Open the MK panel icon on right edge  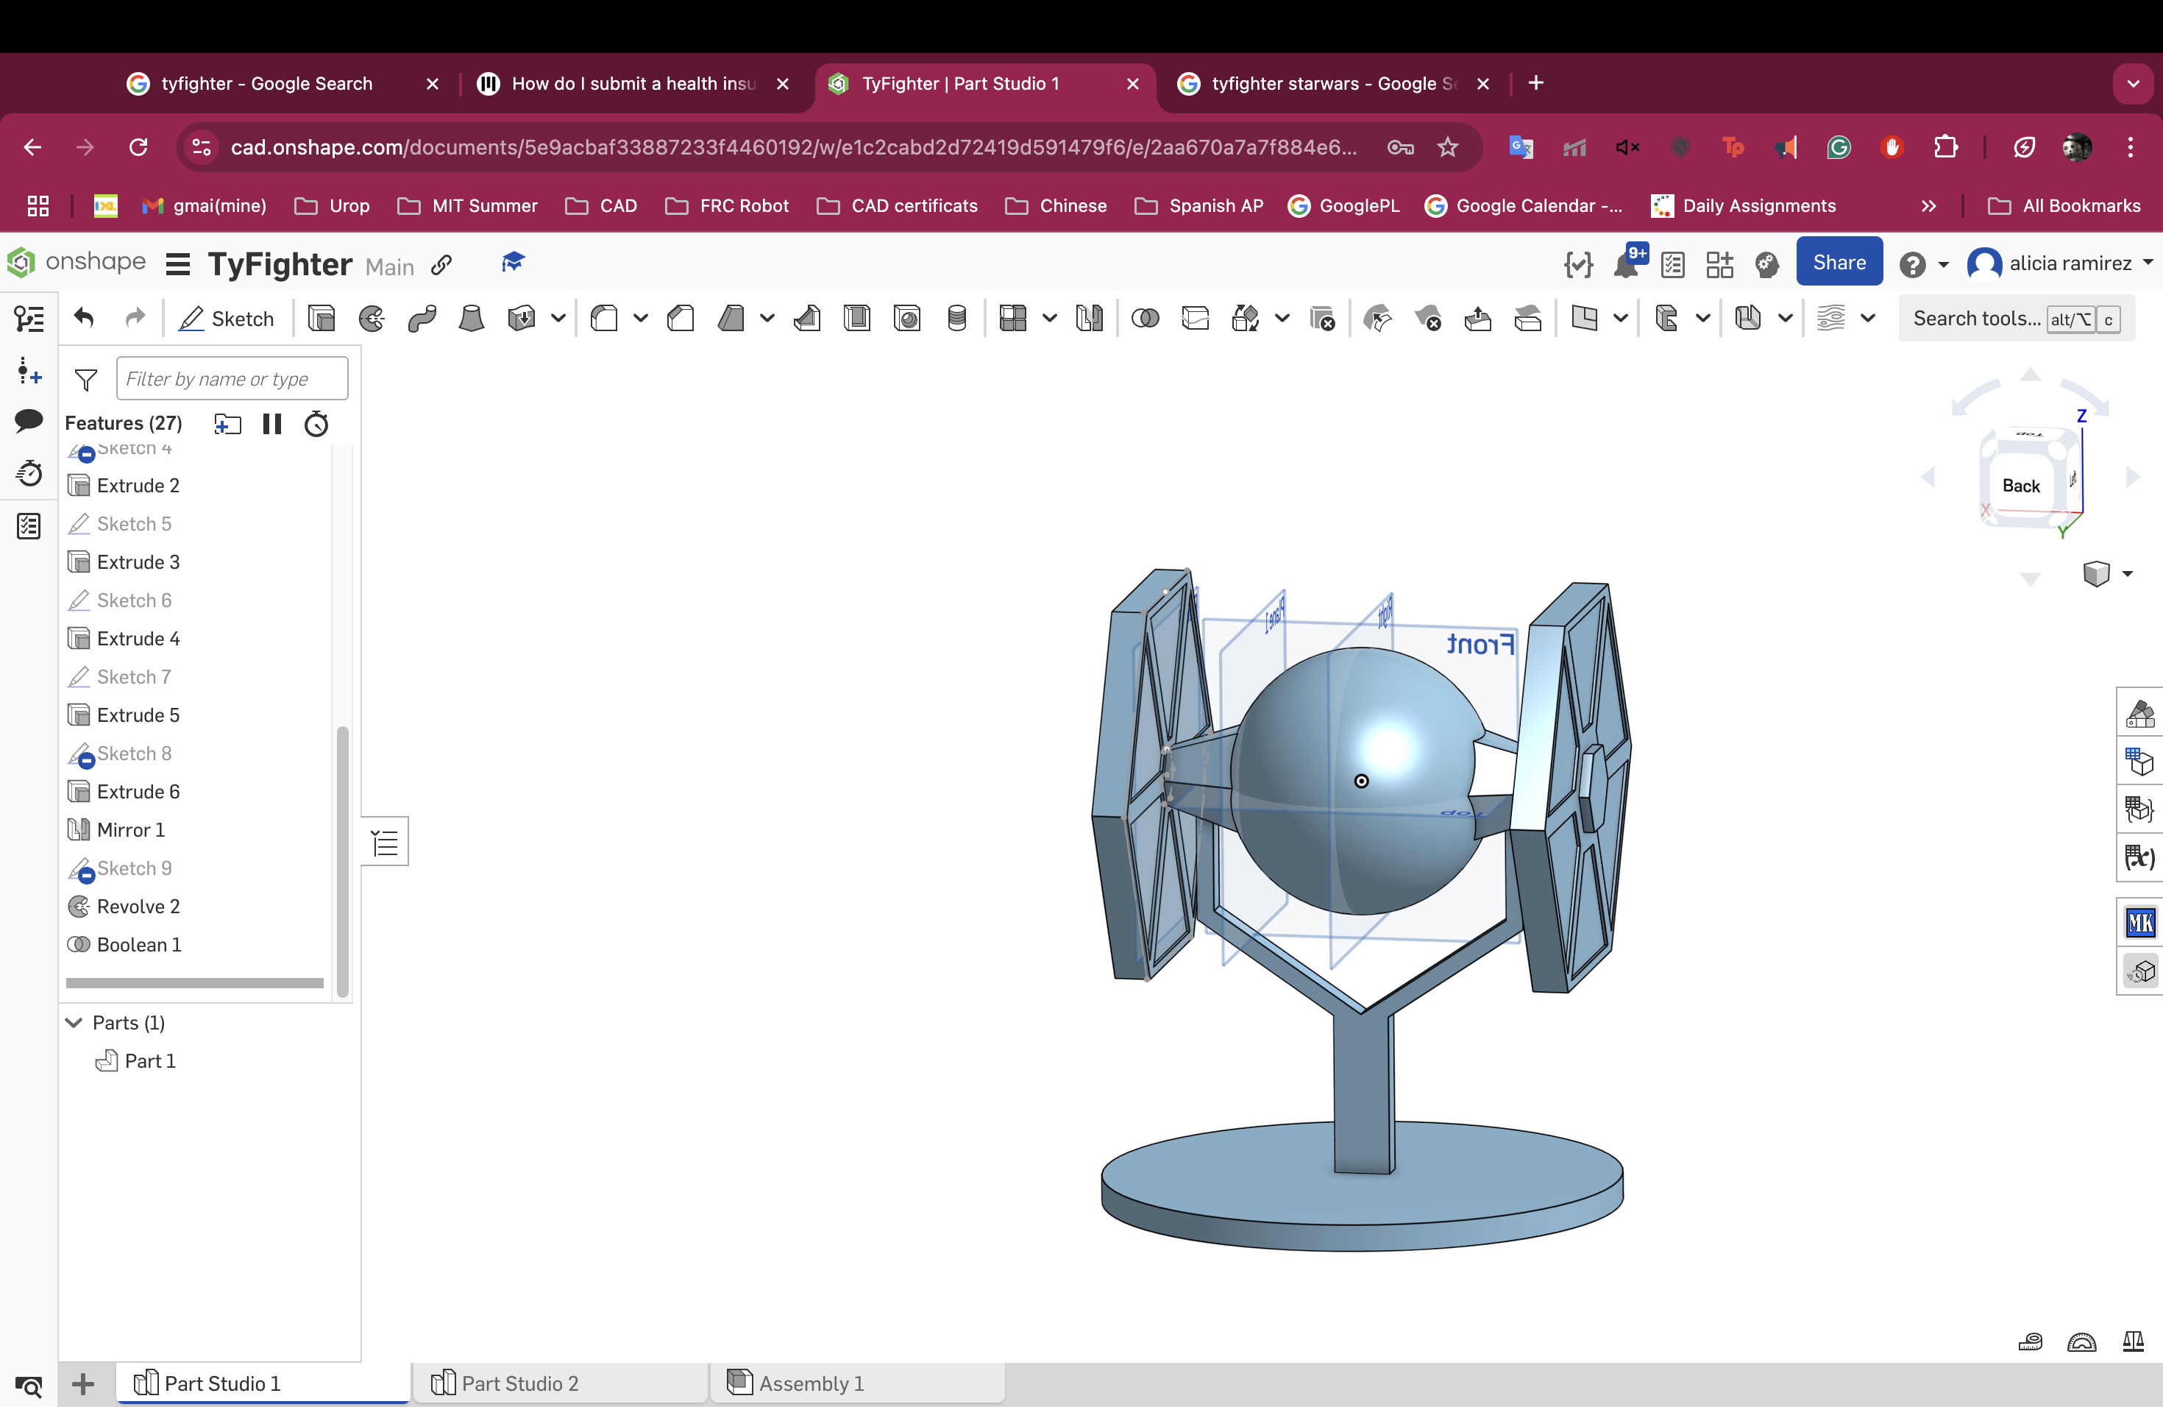coord(2139,924)
